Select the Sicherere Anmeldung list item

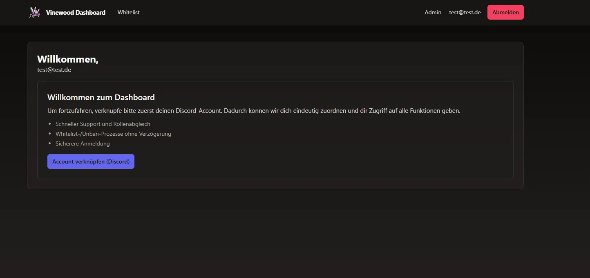coord(83,143)
